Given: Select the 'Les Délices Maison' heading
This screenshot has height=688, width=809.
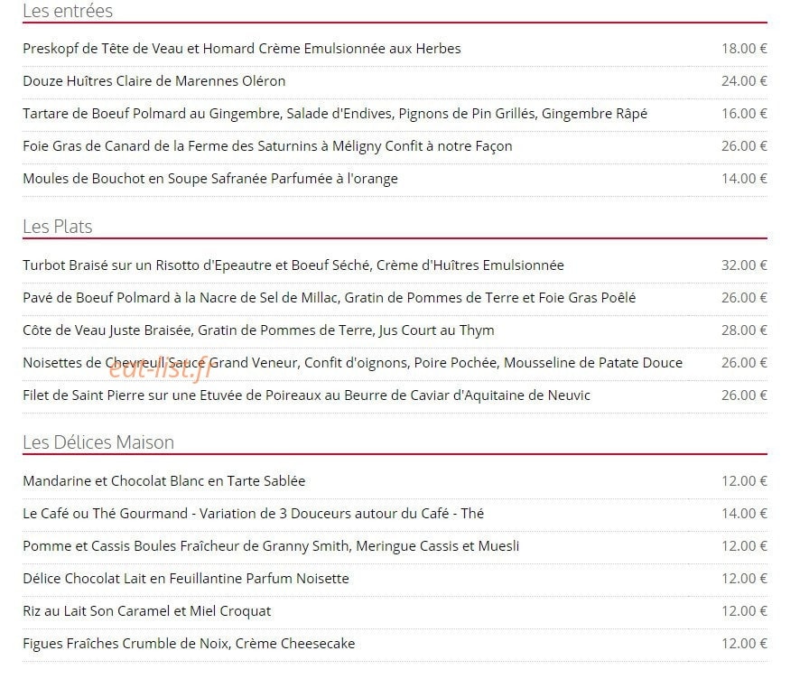Looking at the screenshot, I should (x=98, y=442).
